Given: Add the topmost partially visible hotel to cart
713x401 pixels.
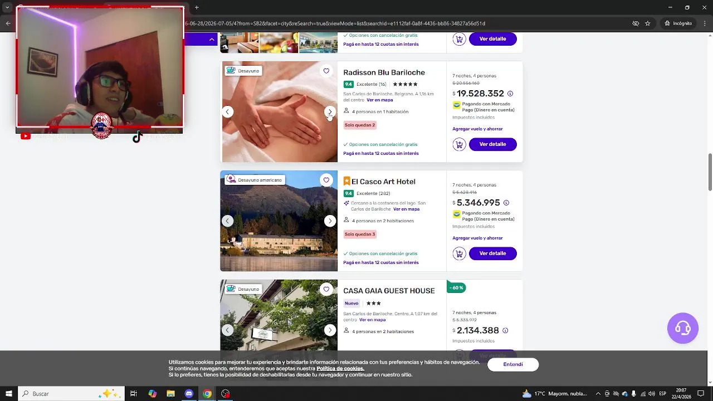Looking at the screenshot, I should click(x=459, y=39).
